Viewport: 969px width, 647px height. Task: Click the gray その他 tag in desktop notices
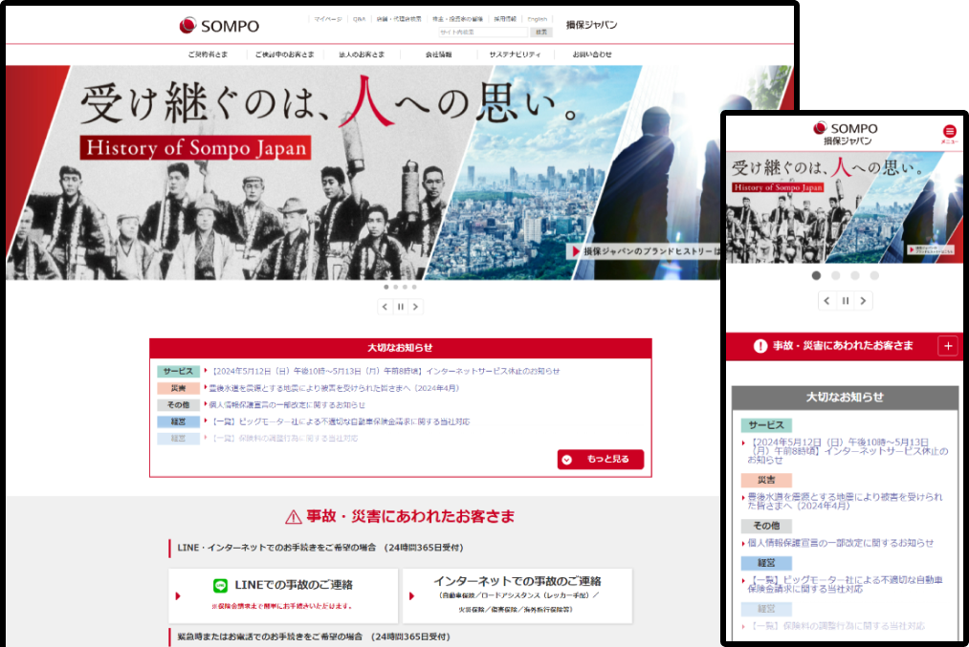[178, 405]
